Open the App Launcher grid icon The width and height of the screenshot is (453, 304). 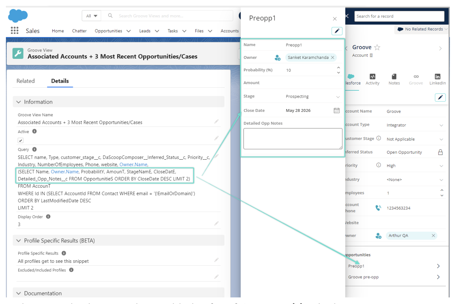[x=15, y=30]
